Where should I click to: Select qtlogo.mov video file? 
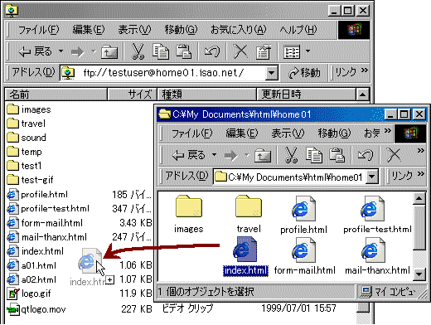pos(36,309)
